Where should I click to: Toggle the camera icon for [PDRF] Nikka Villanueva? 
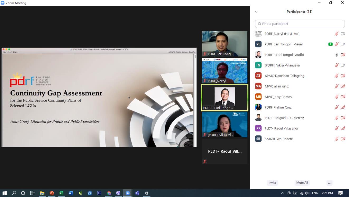coord(343,65)
